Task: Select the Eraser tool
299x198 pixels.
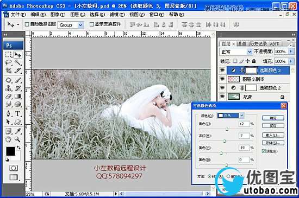Action: click(9, 96)
